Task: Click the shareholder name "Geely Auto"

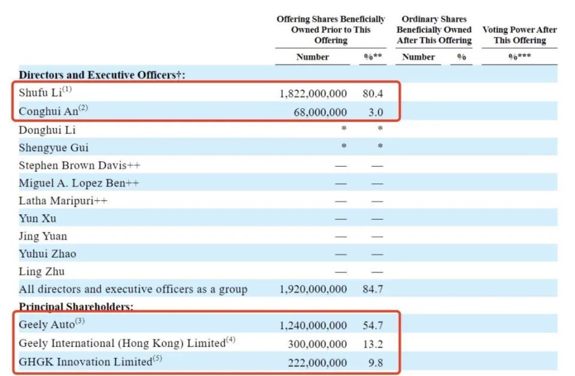Action: click(x=47, y=325)
